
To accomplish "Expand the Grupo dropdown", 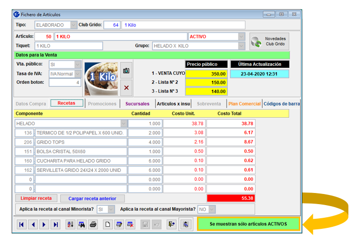I will [x=242, y=46].
